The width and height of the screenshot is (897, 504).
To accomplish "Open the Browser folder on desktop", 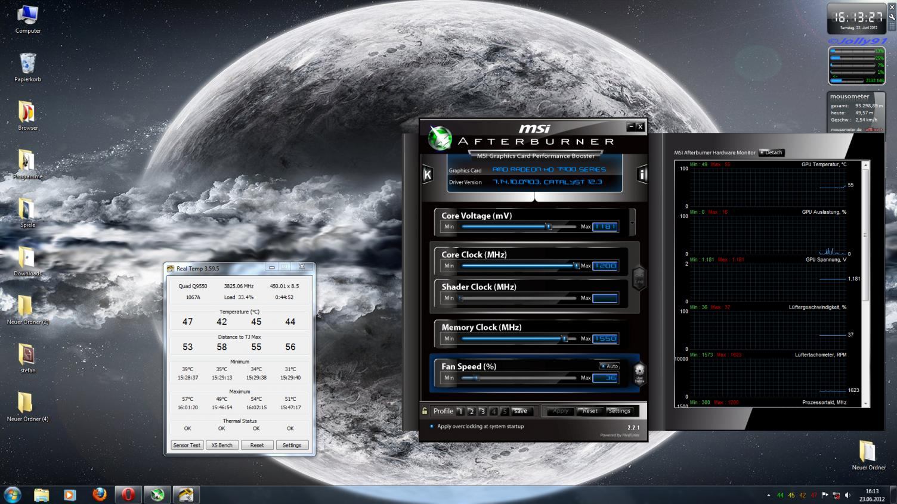I will (28, 116).
